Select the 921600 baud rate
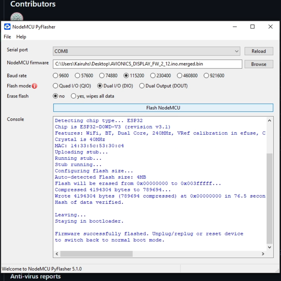The width and height of the screenshot is (281, 281). pyautogui.click(x=214, y=76)
